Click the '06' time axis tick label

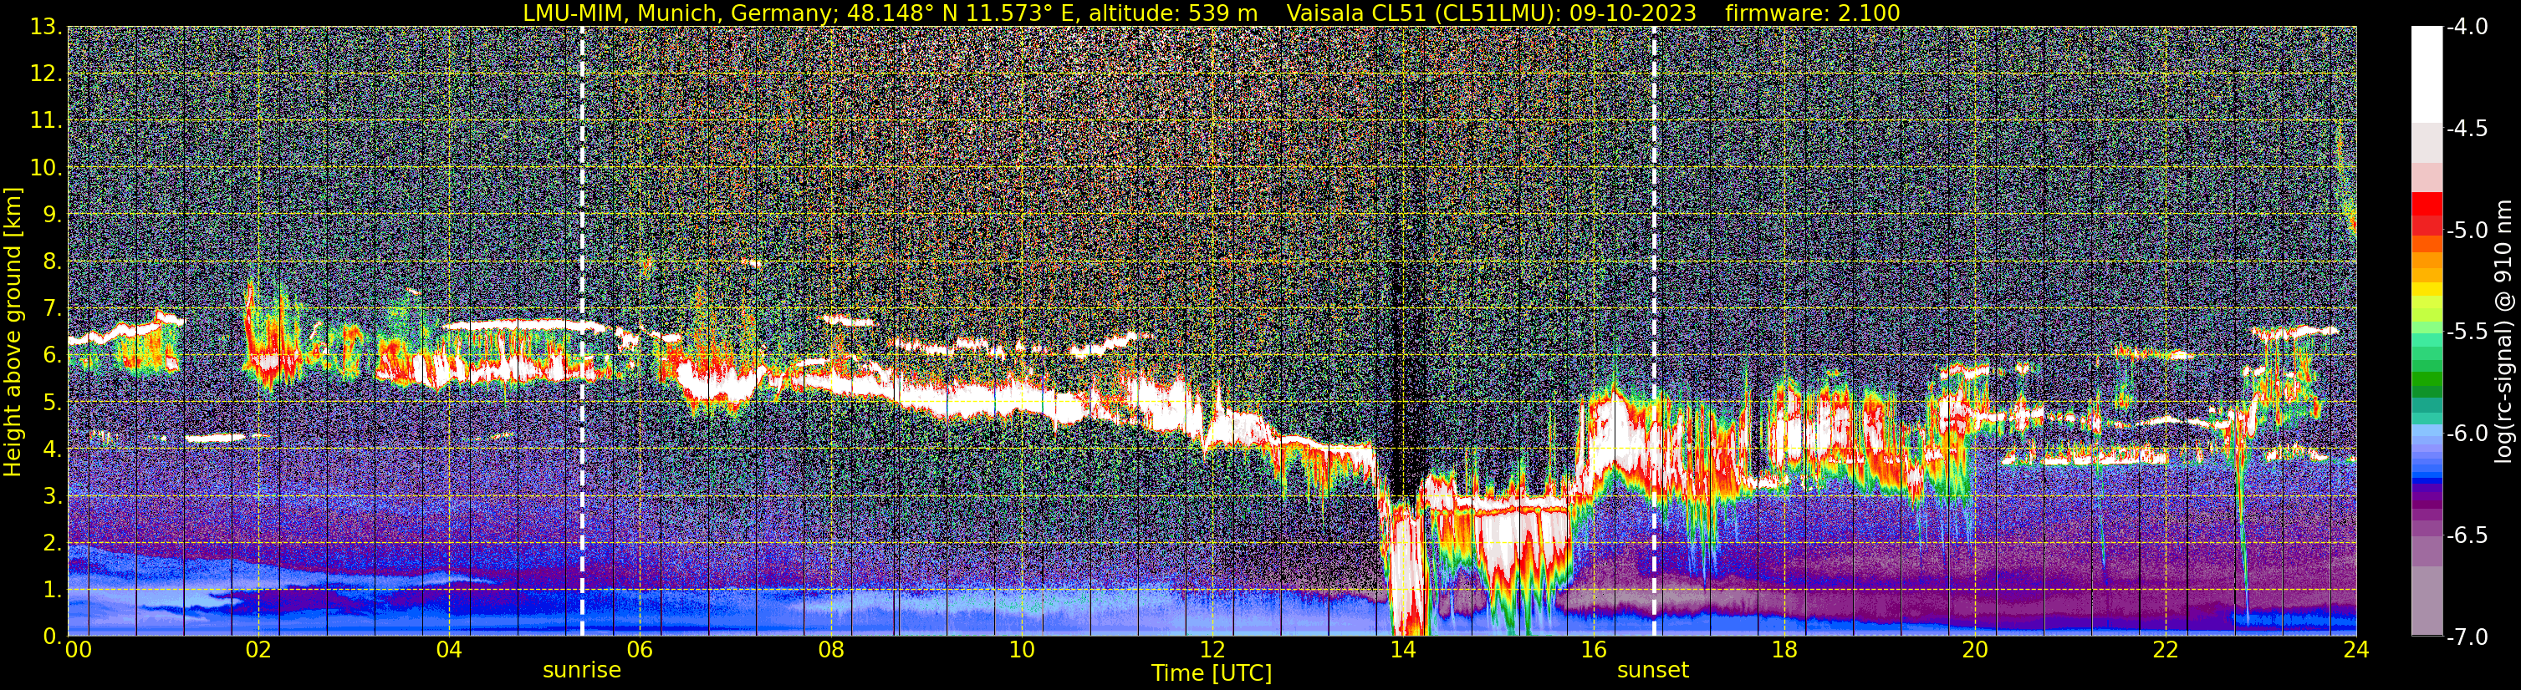point(640,650)
